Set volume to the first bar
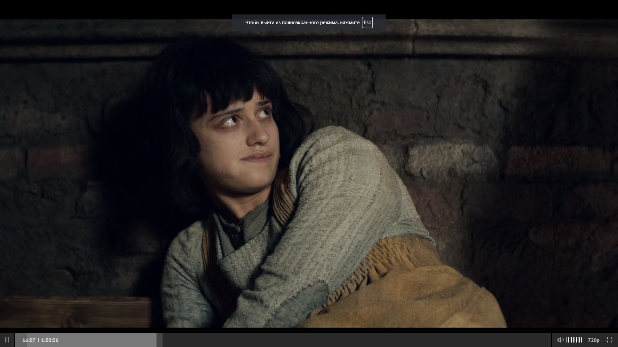This screenshot has width=618, height=347. (567, 340)
